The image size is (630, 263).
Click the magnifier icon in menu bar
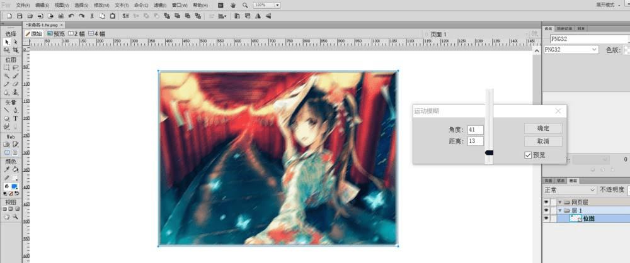245,5
